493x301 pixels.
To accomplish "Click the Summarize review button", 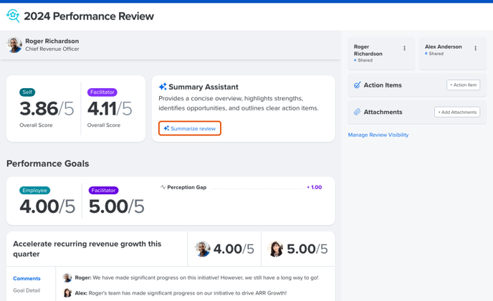I will click(190, 128).
